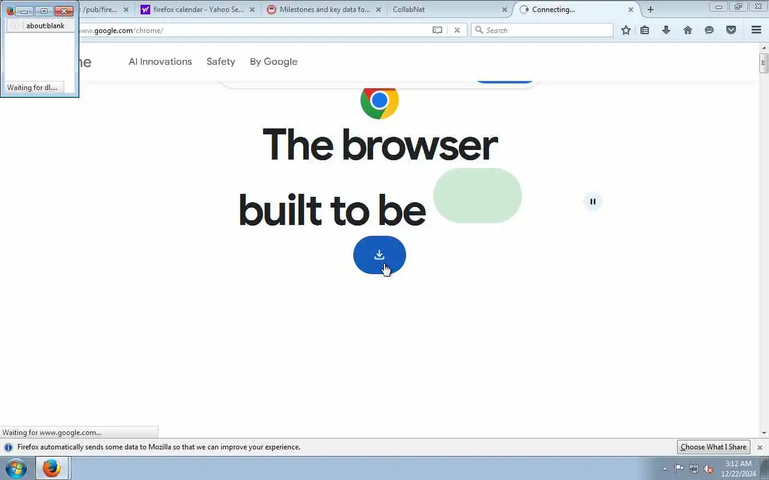Stop loading the current page

pos(457,30)
